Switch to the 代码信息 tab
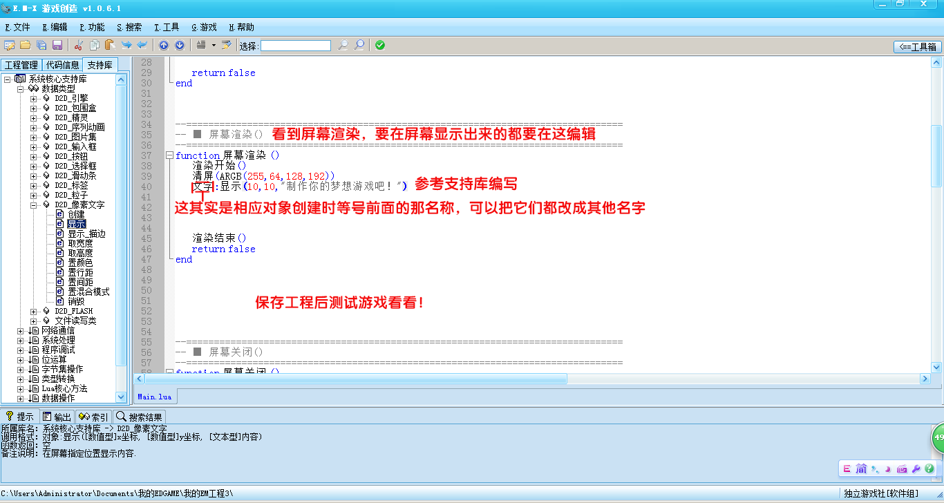 [x=62, y=65]
